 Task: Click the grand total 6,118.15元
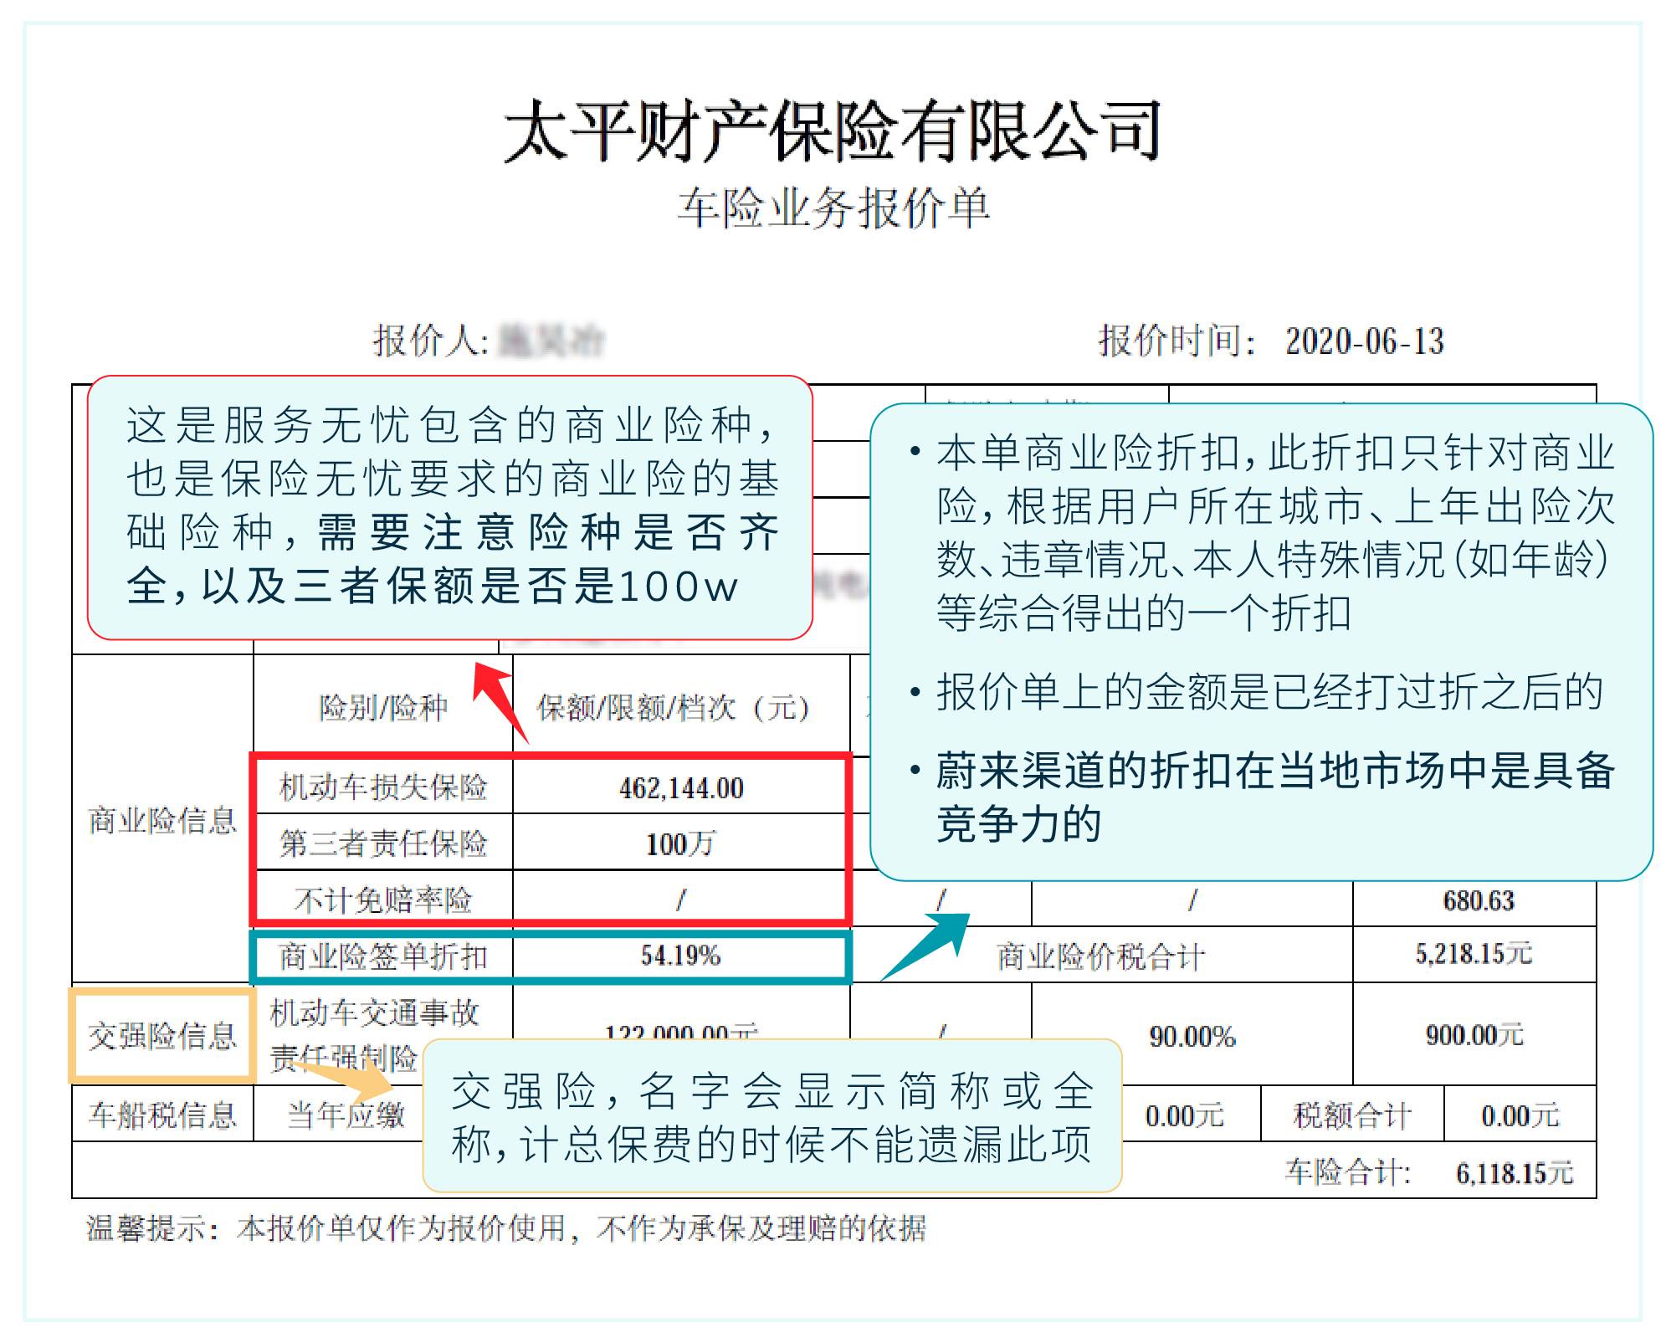coord(1515,1173)
